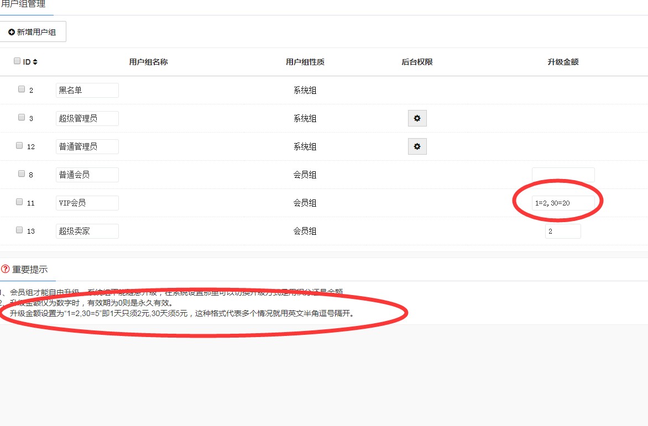The image size is (648, 426).
Task: Open backend permissions gear for 普通管理员
Action: [417, 146]
